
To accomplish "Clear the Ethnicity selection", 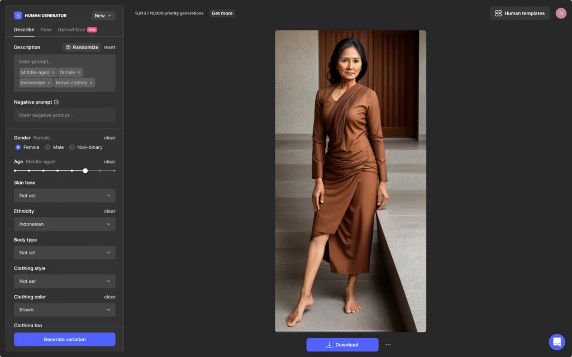I will [110, 211].
